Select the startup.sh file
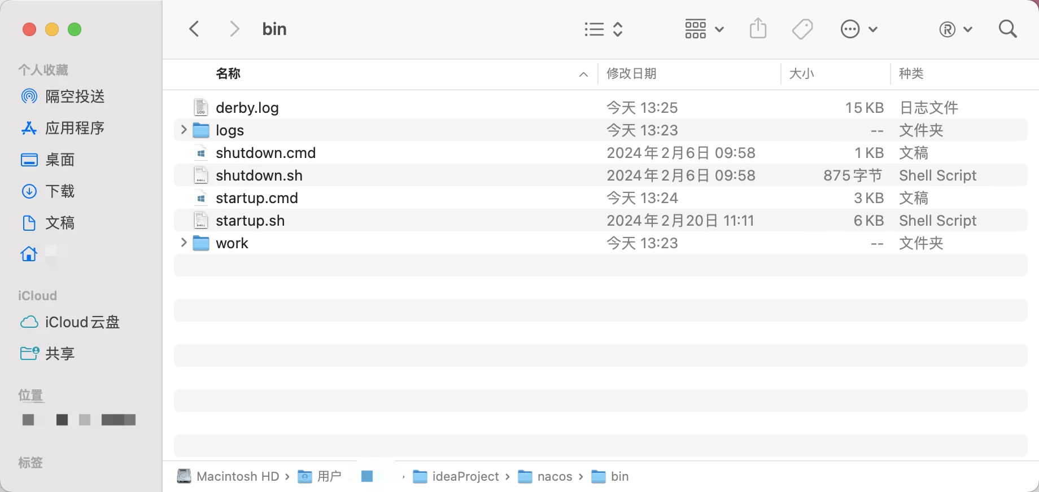1039x492 pixels. click(x=250, y=221)
